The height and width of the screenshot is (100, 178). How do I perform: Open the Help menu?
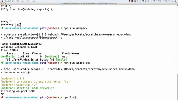[33, 1]
